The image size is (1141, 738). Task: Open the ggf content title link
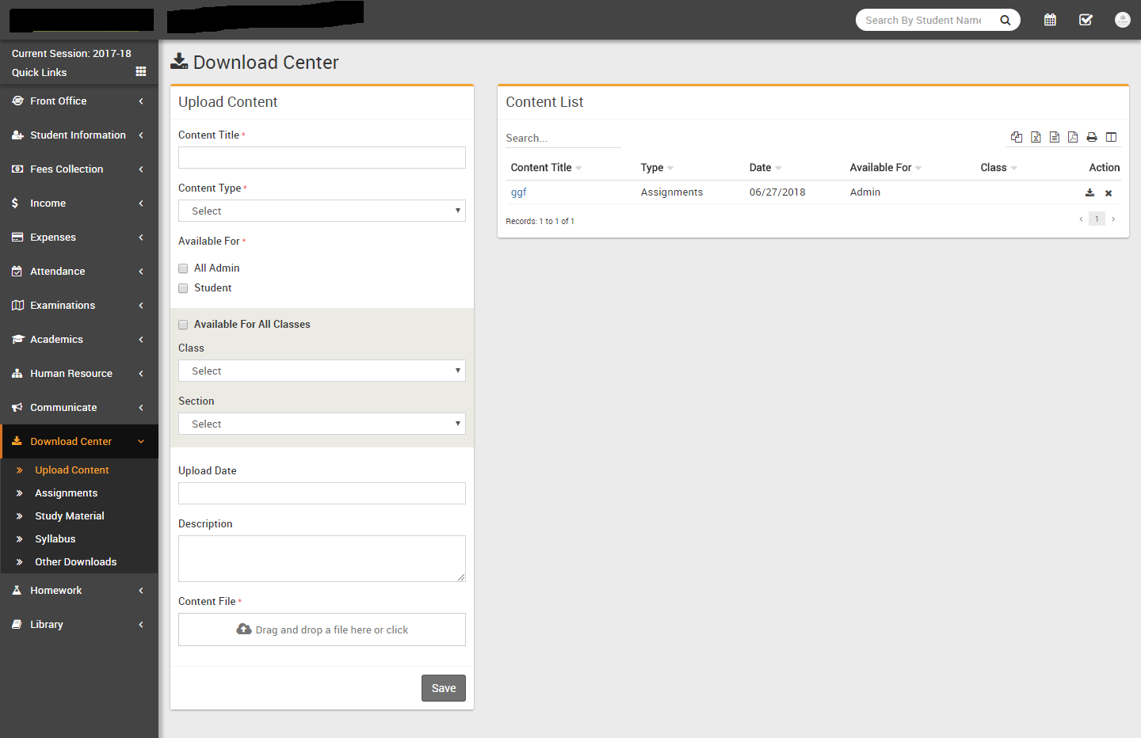tap(518, 192)
